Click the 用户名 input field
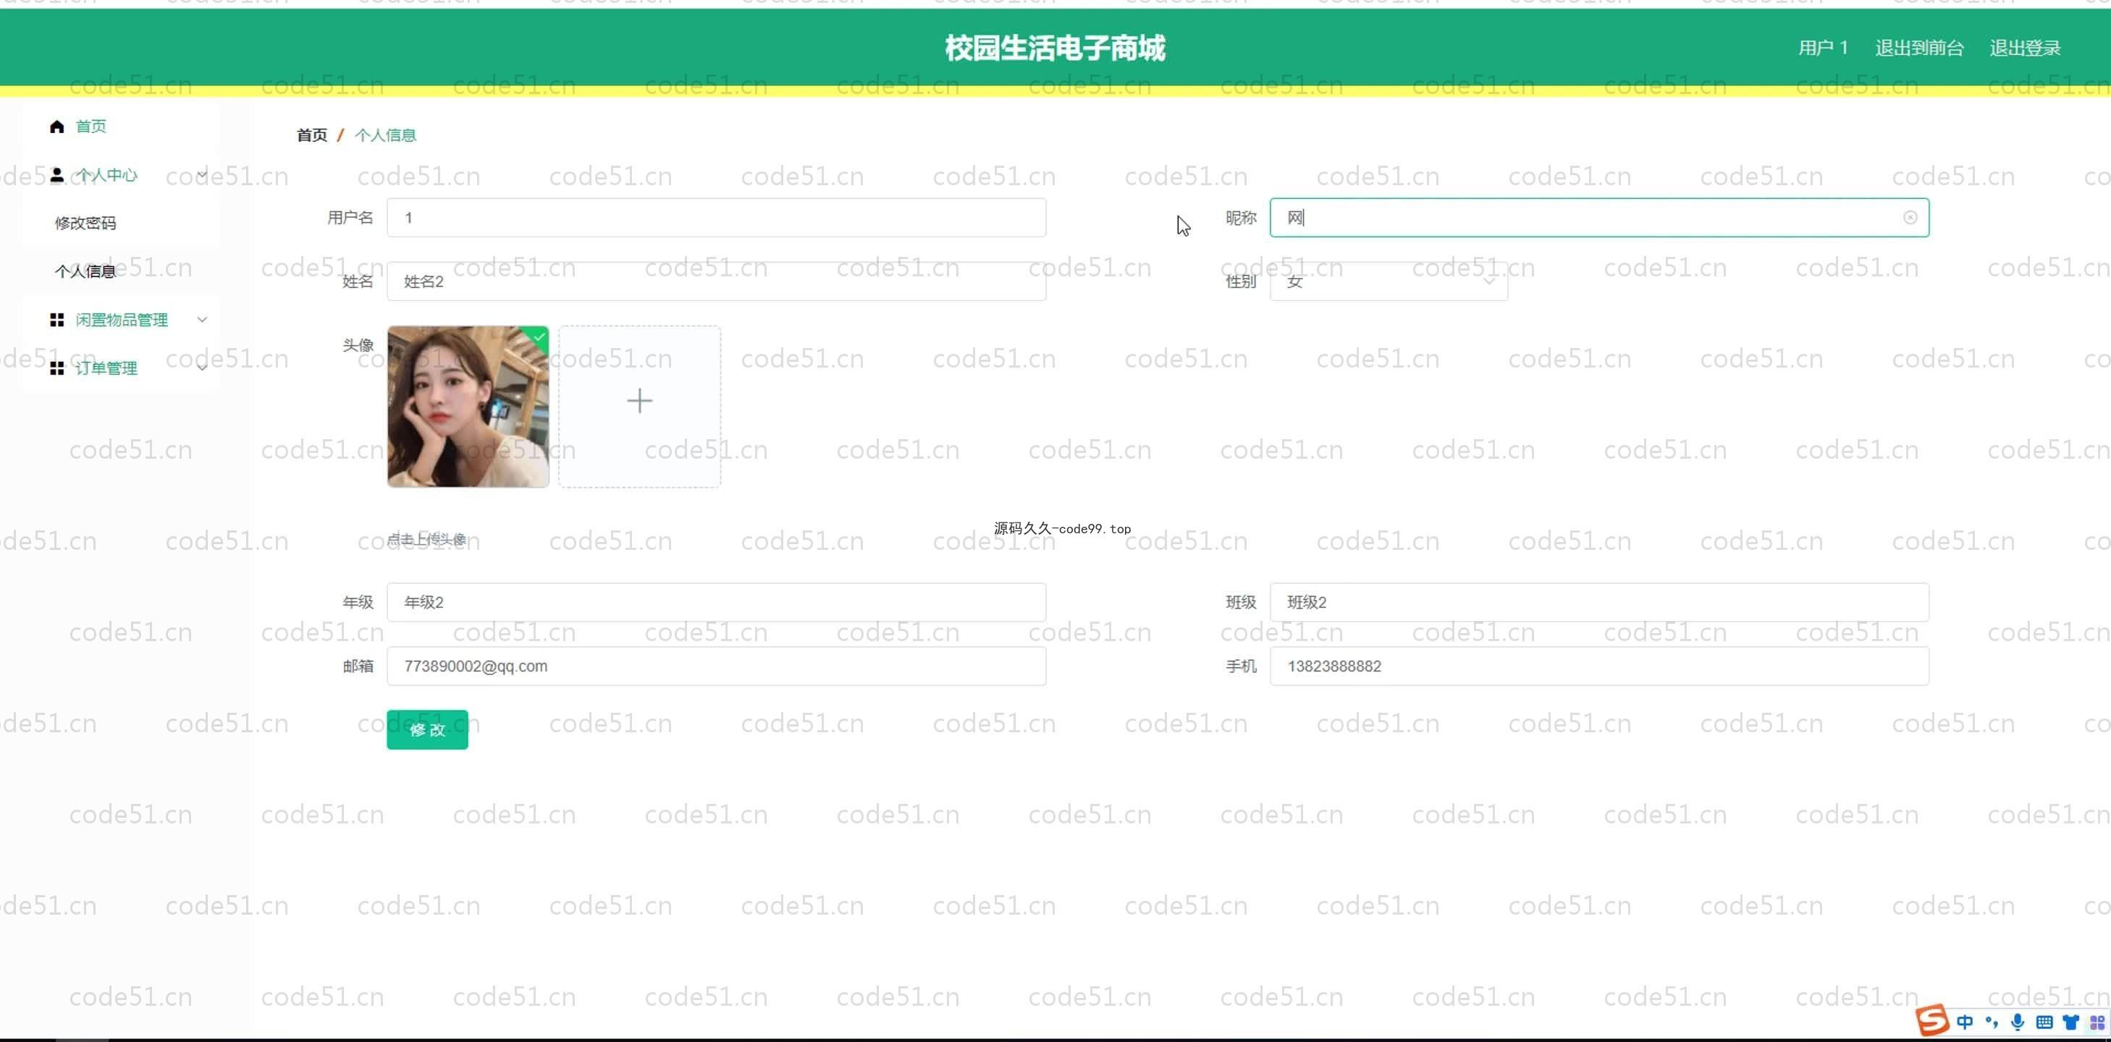Image resolution: width=2111 pixels, height=1042 pixels. [x=716, y=217]
